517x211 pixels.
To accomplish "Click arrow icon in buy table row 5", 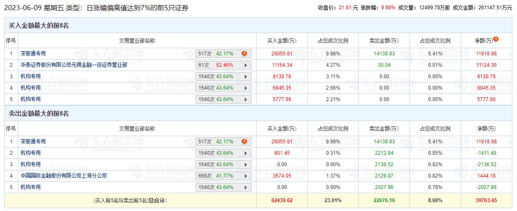I will pos(246,99).
